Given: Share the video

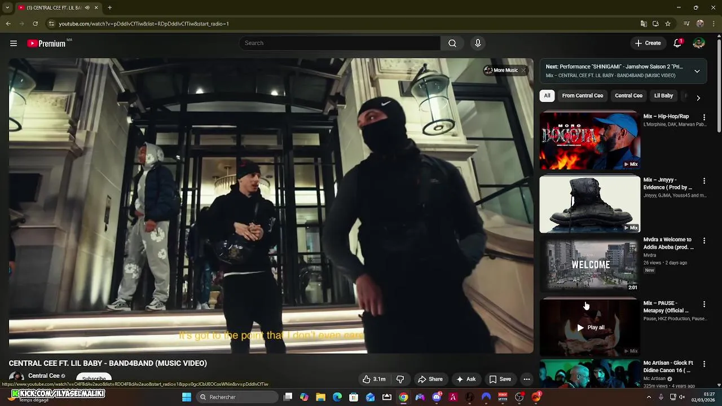Looking at the screenshot, I should 430,379.
